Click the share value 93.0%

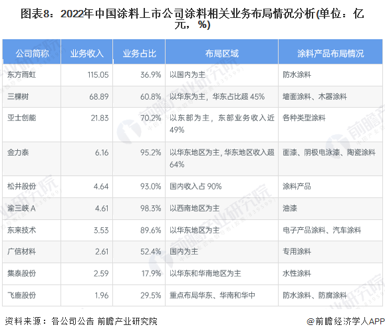tap(151, 187)
